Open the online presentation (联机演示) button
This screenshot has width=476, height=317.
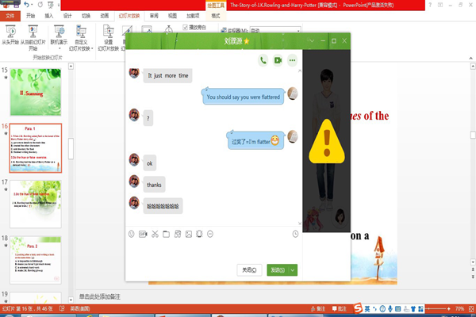59,37
